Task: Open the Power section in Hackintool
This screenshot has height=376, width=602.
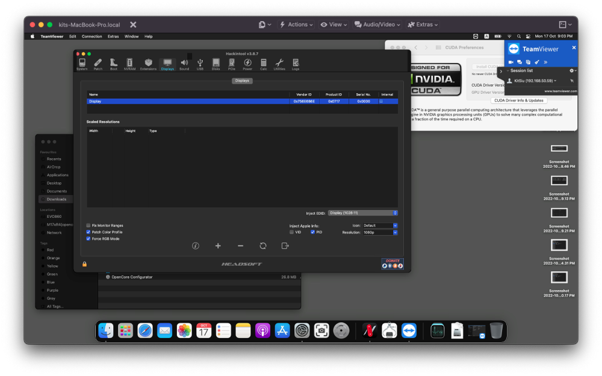Action: [x=247, y=64]
